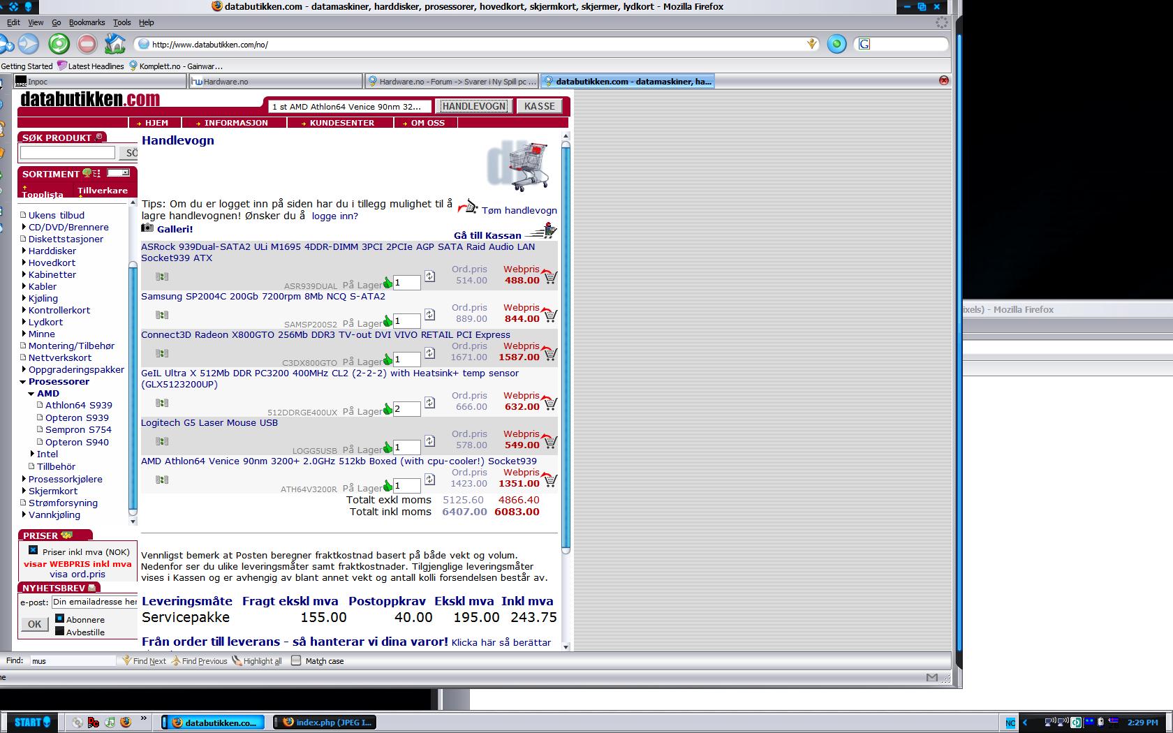Expand the Skjermkort category arrow
The height and width of the screenshot is (733, 1173).
pos(24,491)
